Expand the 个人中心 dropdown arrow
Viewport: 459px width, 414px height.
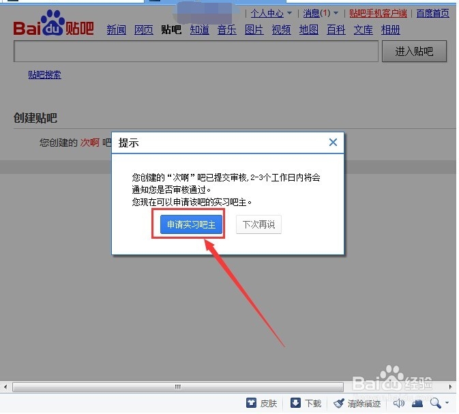pos(289,13)
